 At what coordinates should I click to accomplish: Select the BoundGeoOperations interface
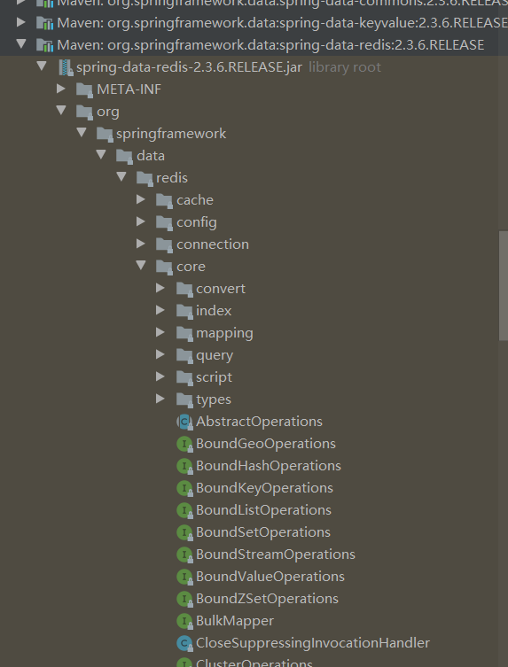[x=266, y=444]
